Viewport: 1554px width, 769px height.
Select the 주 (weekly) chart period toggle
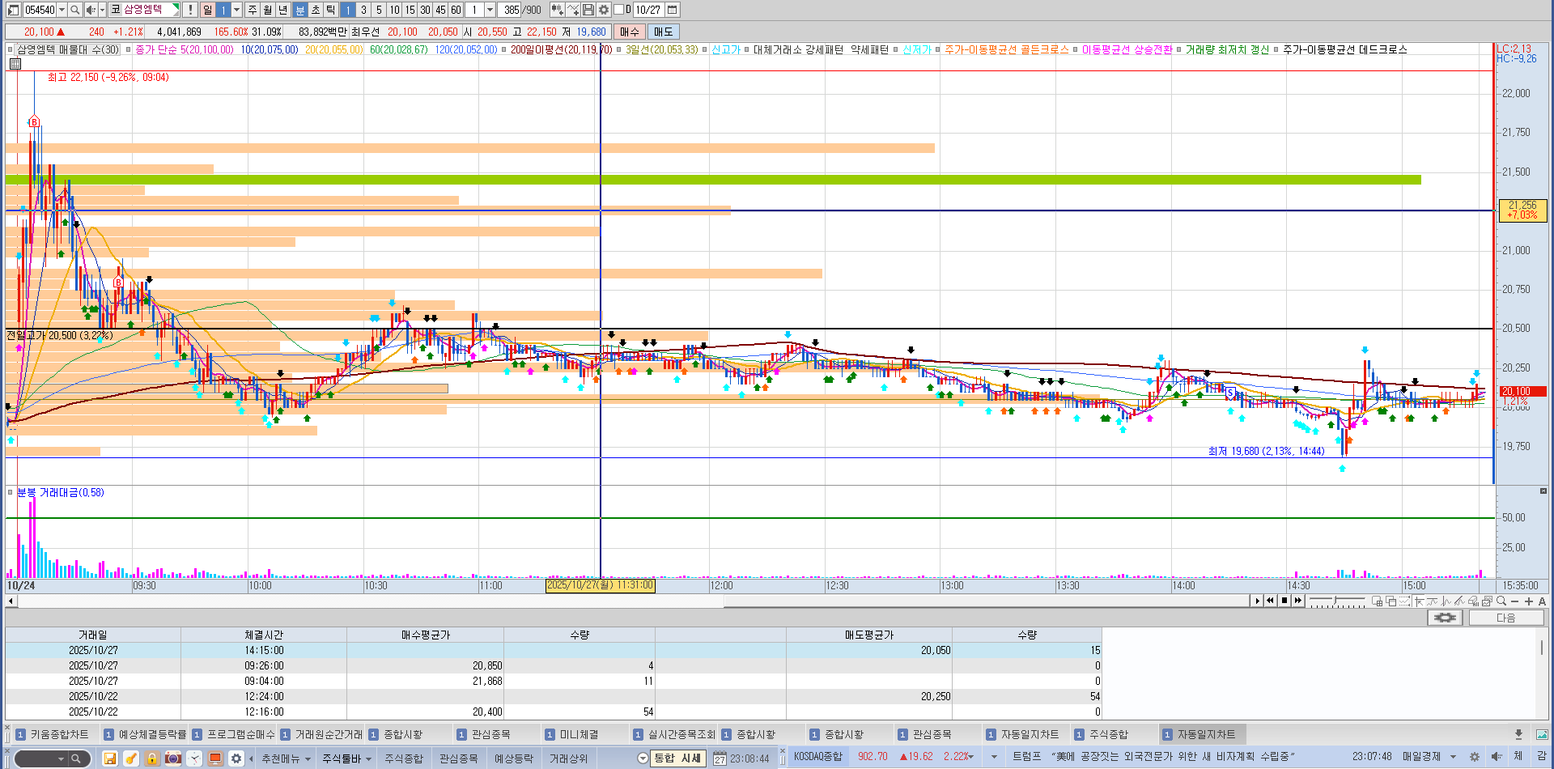coord(252,10)
